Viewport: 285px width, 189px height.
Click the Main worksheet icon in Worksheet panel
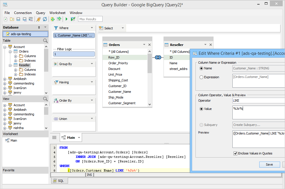pos(7,140)
